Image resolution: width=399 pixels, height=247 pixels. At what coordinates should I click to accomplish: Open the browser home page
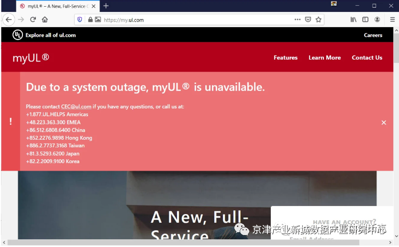pos(45,20)
